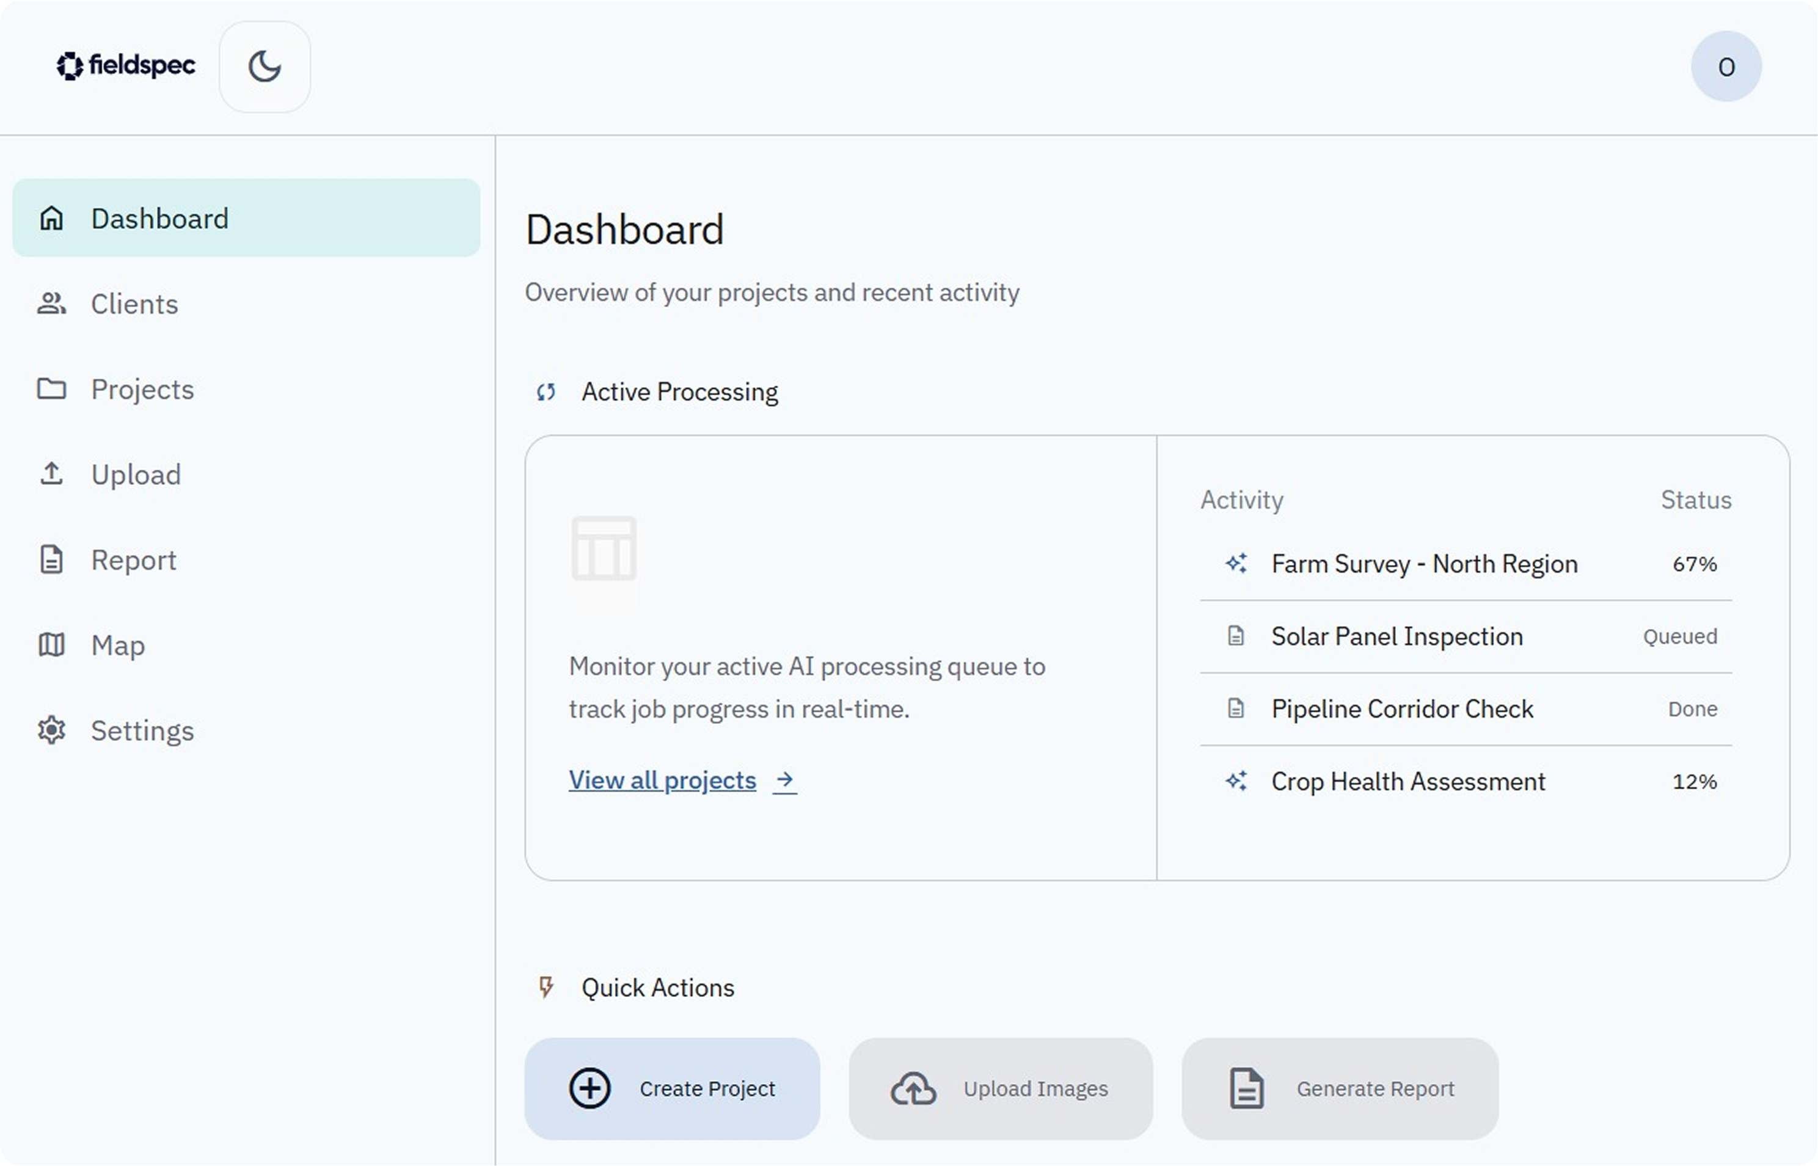Click the Report document icon in the sidebar
Screen dimensions: 1818x1166
51,559
